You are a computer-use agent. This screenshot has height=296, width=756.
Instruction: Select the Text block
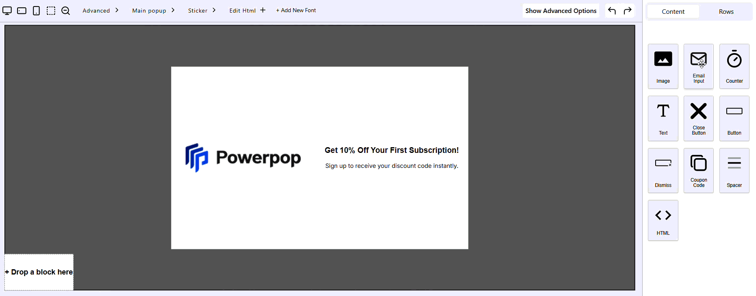[x=663, y=118]
